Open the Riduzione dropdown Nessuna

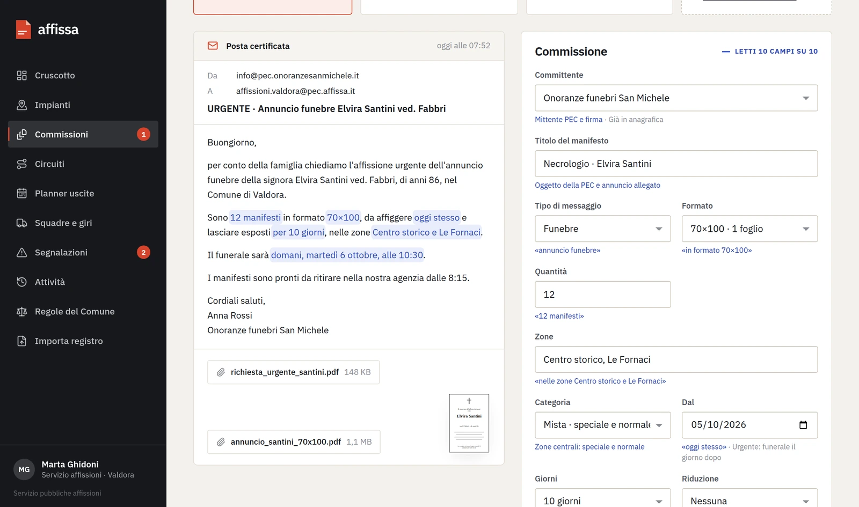pyautogui.click(x=749, y=498)
